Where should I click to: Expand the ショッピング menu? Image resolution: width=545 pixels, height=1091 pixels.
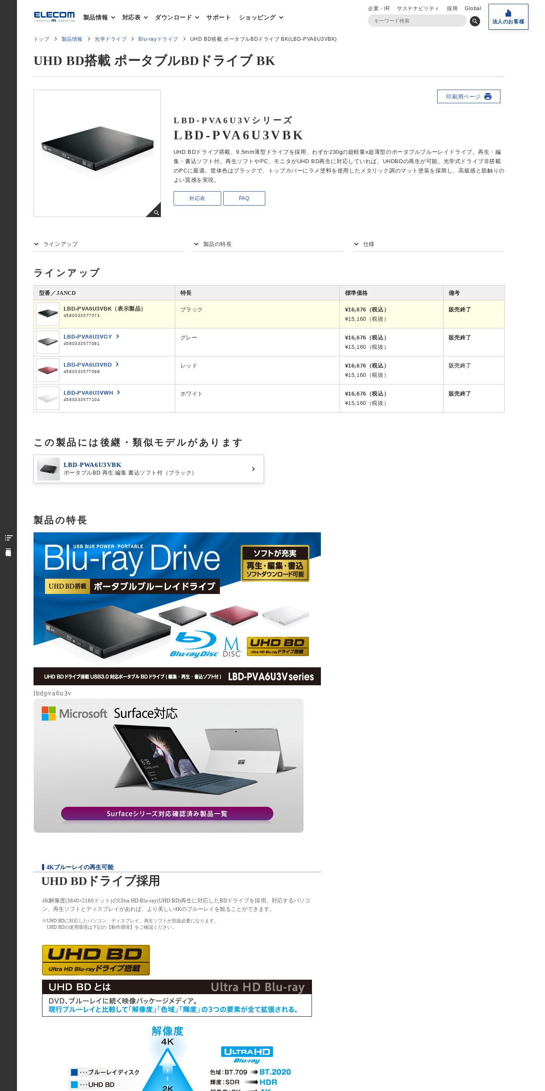pyautogui.click(x=261, y=17)
